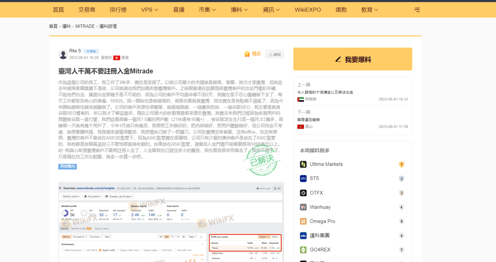Image resolution: width=496 pixels, height=262 pixels.
Task: Click the post date 2023-06-01 16:28
Action: pos(84,58)
